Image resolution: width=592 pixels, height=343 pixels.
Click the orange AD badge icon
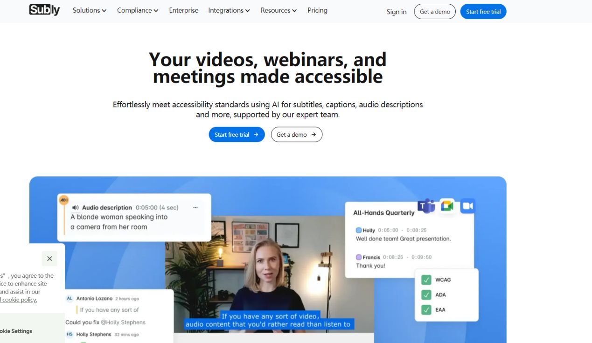coord(64,200)
